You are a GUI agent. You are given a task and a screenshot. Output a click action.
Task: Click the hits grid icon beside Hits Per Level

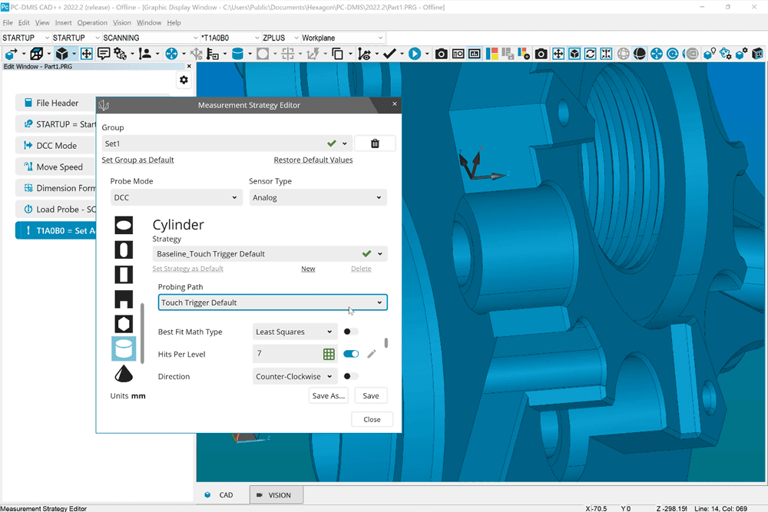[329, 354]
